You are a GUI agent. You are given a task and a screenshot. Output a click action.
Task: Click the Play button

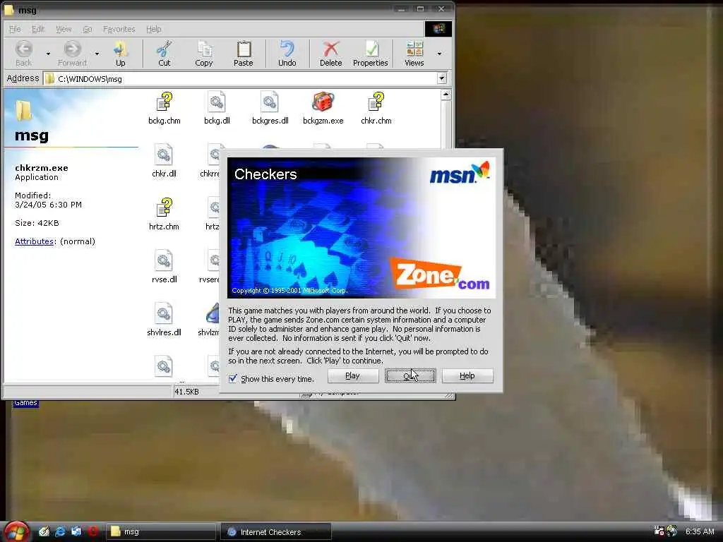353,375
